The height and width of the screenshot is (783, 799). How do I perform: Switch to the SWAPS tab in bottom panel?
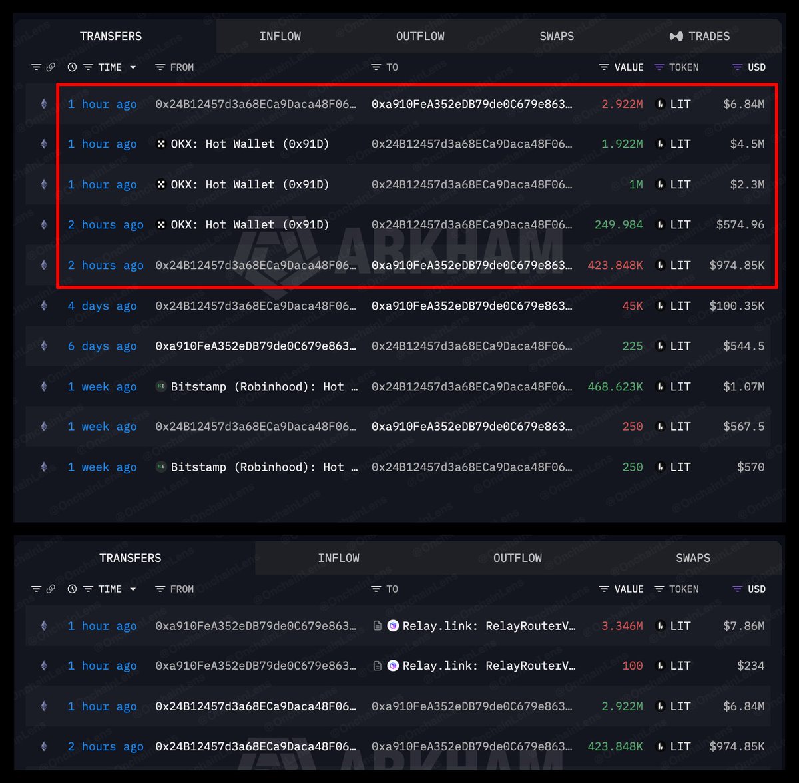(693, 558)
